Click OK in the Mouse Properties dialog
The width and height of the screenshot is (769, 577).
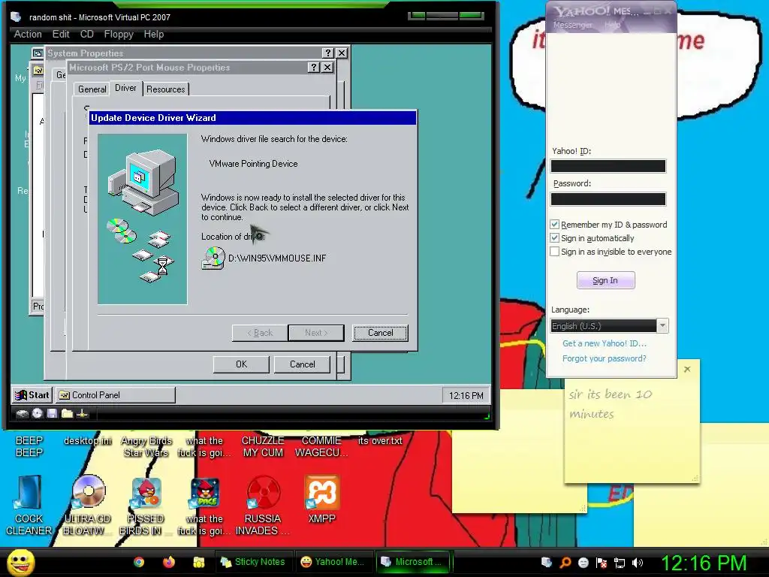click(241, 364)
